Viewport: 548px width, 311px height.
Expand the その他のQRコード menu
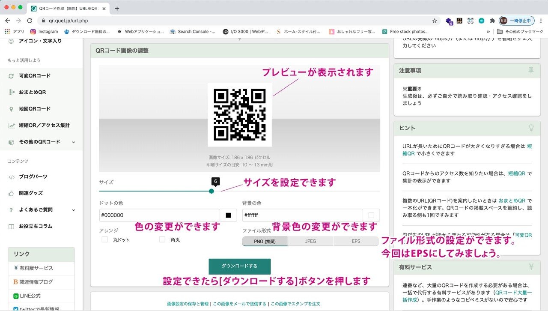coord(39,142)
